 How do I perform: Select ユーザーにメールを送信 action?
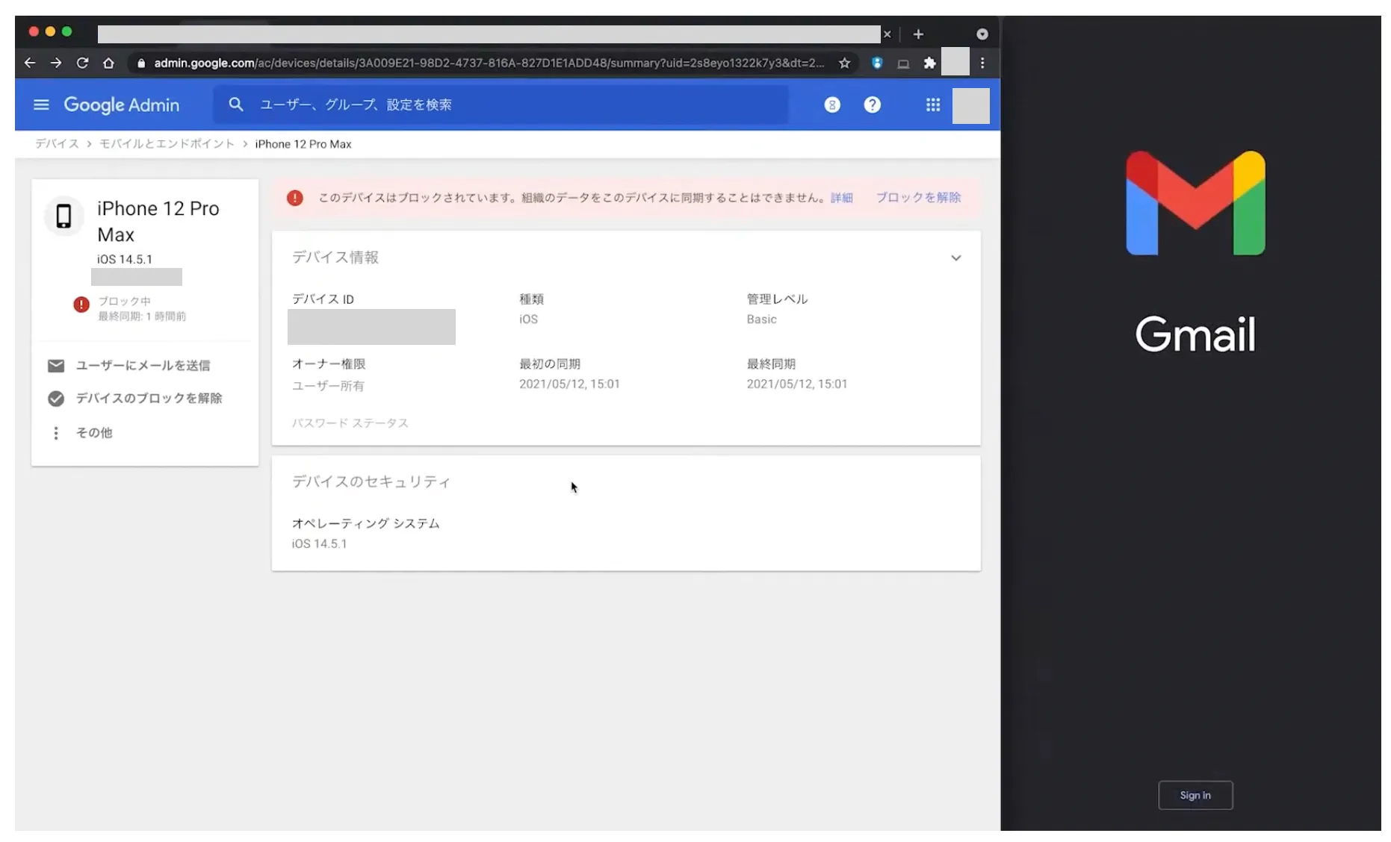[x=143, y=366]
